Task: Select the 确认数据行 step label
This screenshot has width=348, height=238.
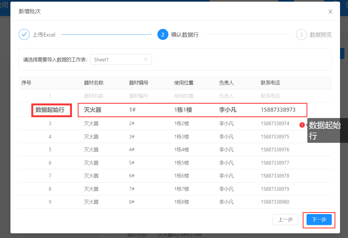Action: click(x=185, y=35)
